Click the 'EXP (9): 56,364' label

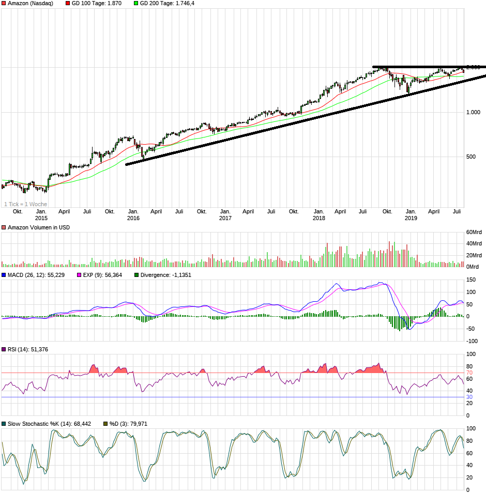[x=102, y=275]
